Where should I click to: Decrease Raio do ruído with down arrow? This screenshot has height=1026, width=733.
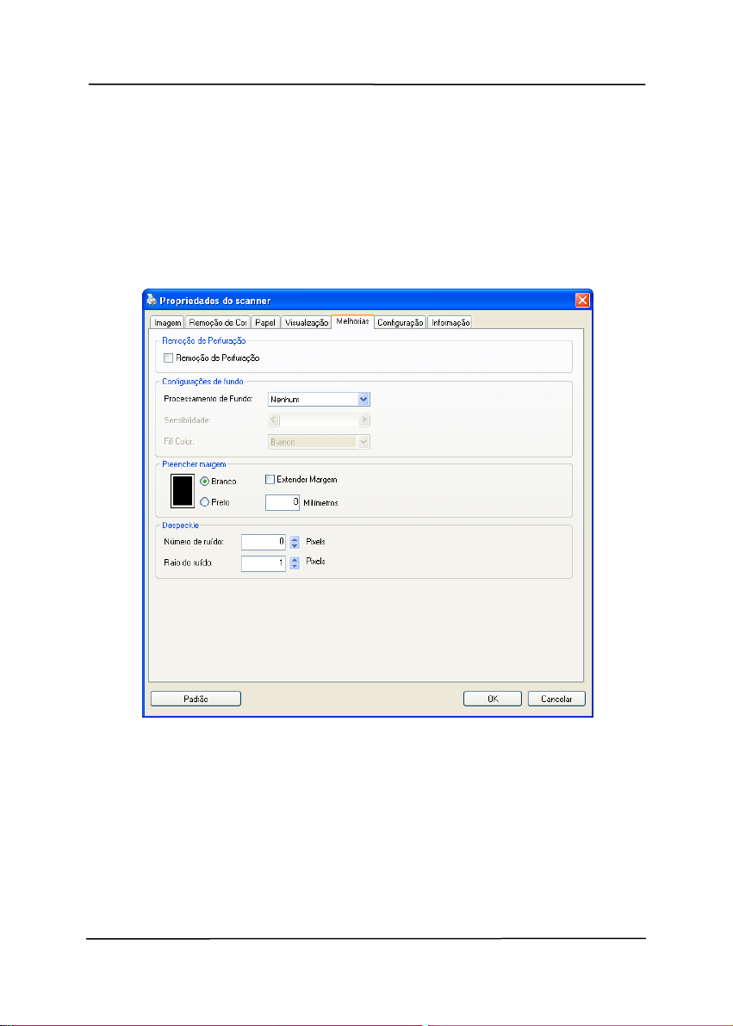(x=295, y=567)
